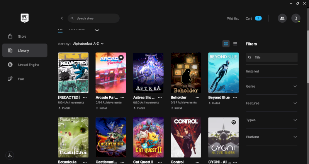The height and width of the screenshot is (164, 309).
Task: Click the Beyond Blue title text
Action: (219, 97)
